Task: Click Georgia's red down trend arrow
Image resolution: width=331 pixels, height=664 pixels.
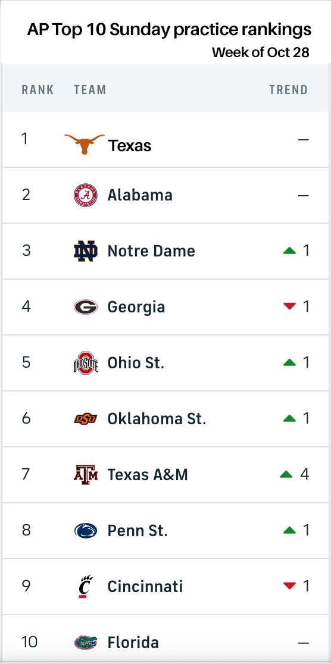Action: (289, 306)
